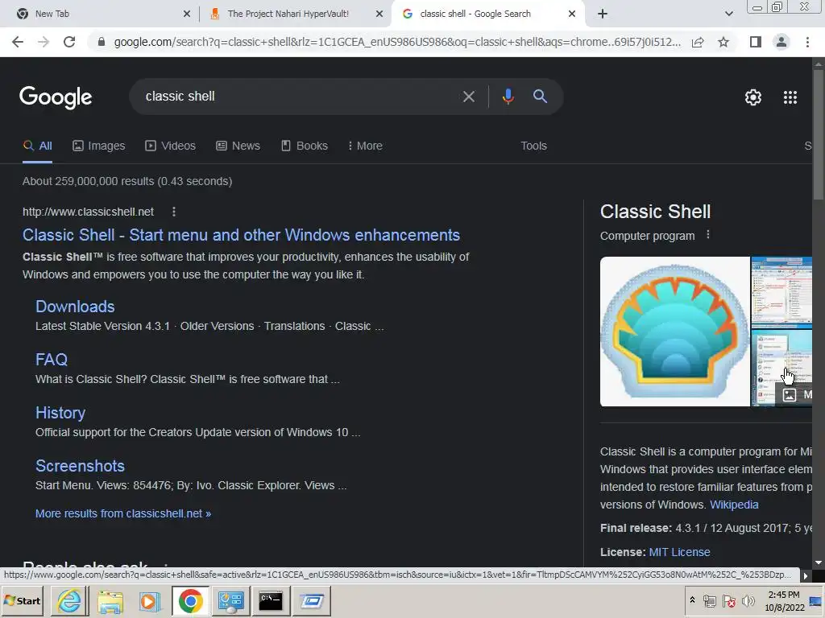825x618 pixels.
Task: Open Control Panel taskbar icon
Action: point(231,601)
